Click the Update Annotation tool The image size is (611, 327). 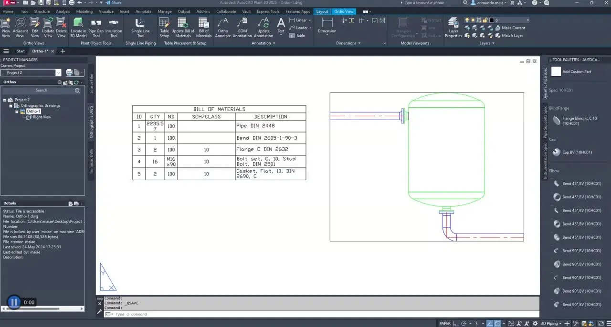pos(263,27)
